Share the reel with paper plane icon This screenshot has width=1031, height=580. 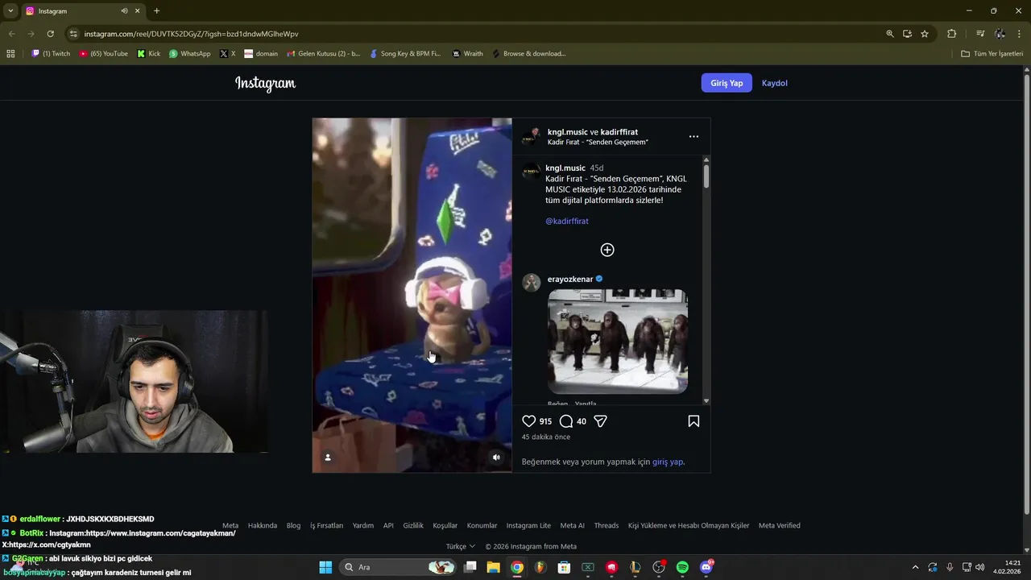pos(600,421)
